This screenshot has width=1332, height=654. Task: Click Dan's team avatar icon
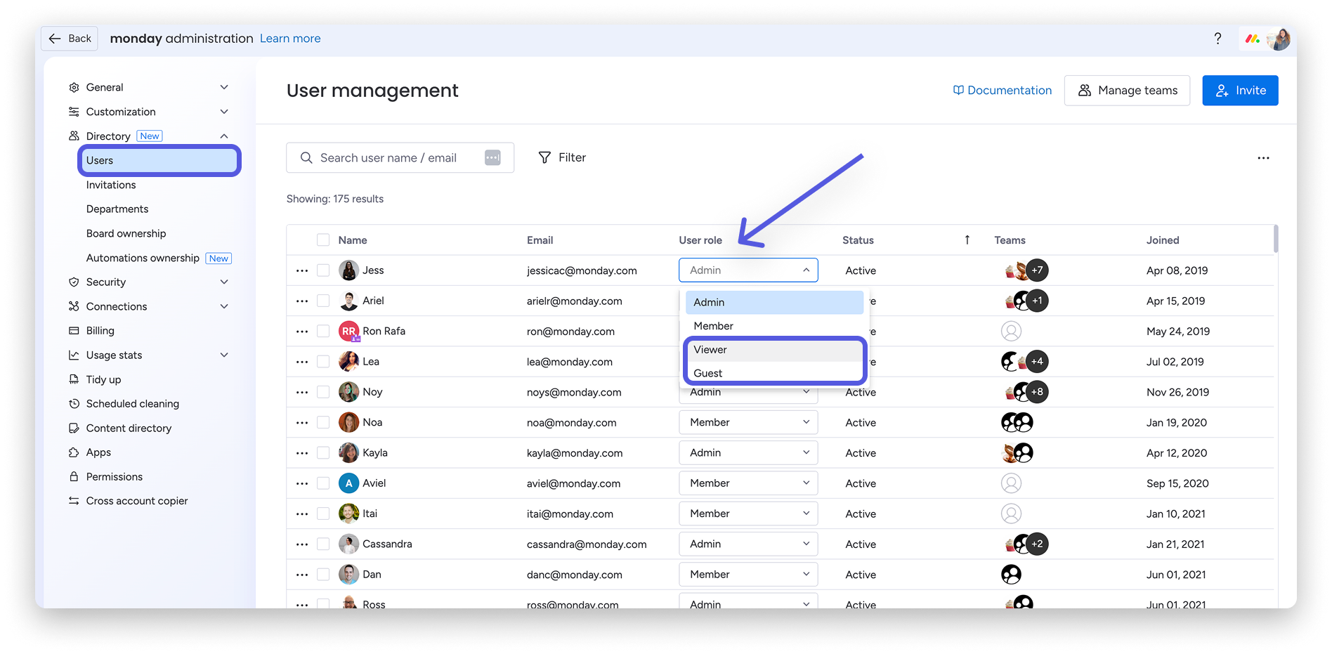[1011, 575]
